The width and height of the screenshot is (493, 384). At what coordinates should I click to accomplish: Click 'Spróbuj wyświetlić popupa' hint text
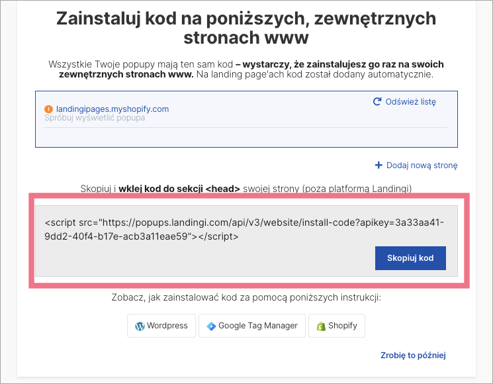pyautogui.click(x=95, y=118)
